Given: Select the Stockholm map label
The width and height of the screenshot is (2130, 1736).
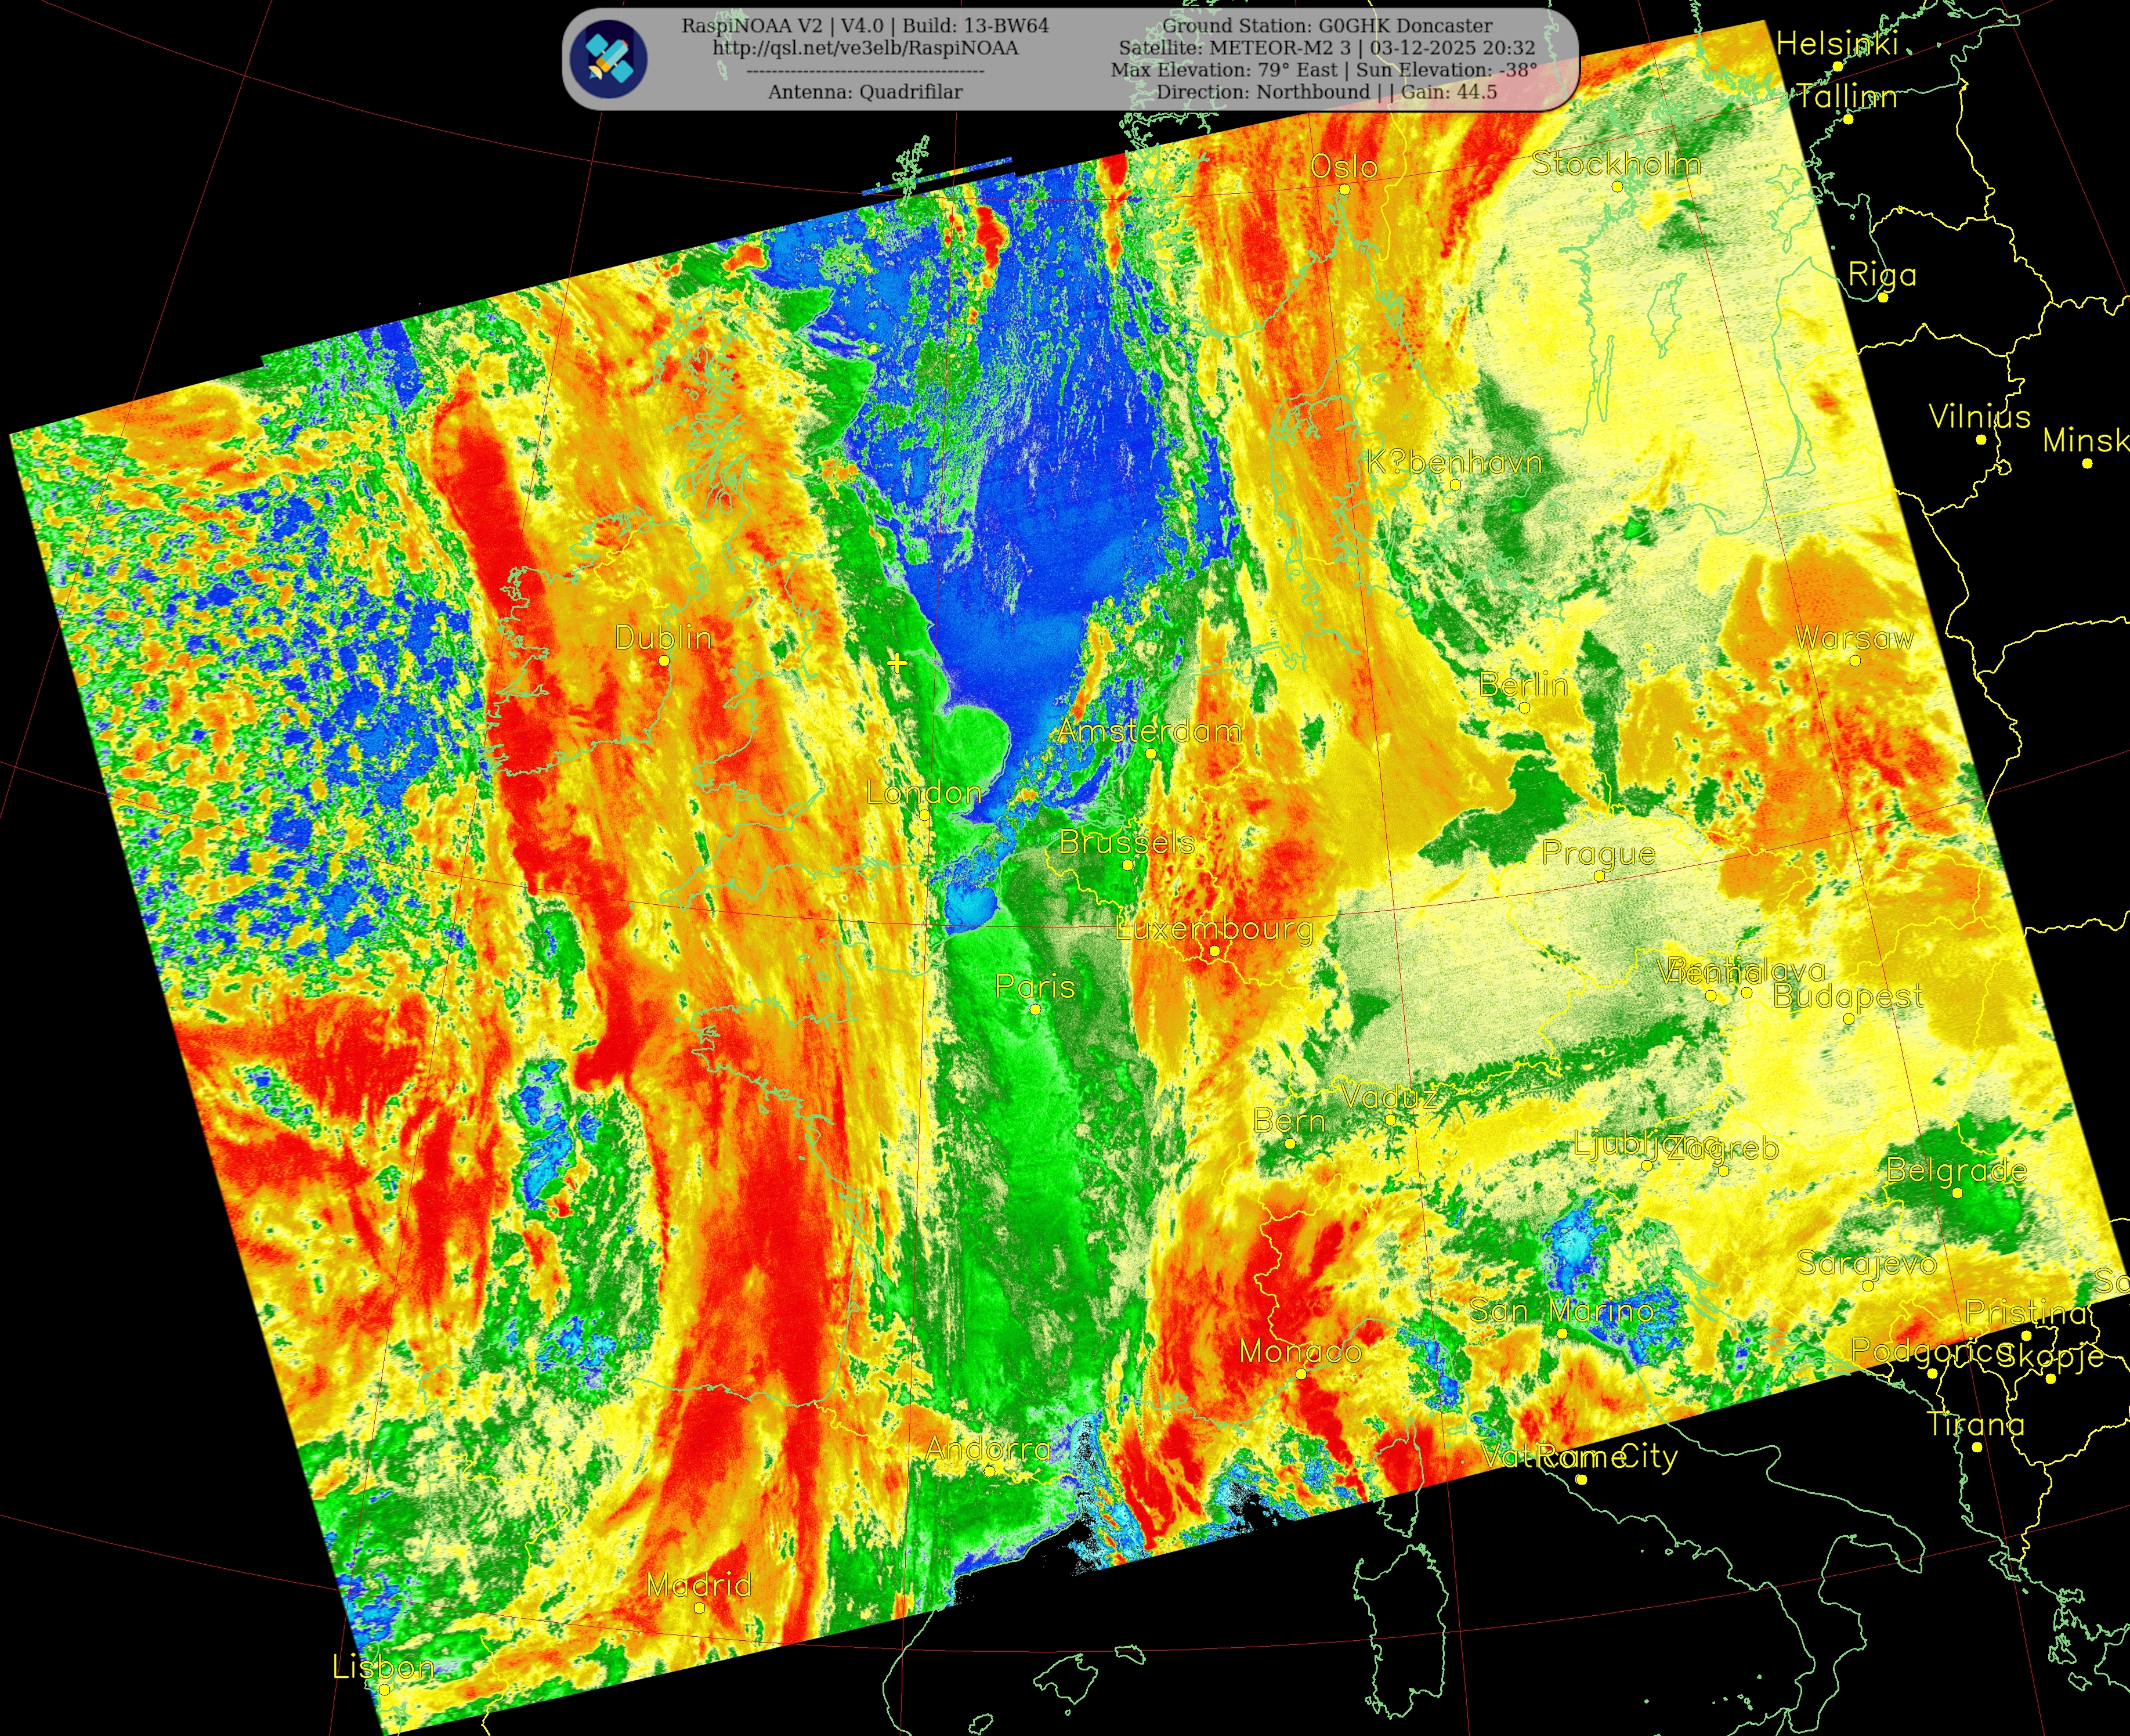Looking at the screenshot, I should pyautogui.click(x=1617, y=164).
